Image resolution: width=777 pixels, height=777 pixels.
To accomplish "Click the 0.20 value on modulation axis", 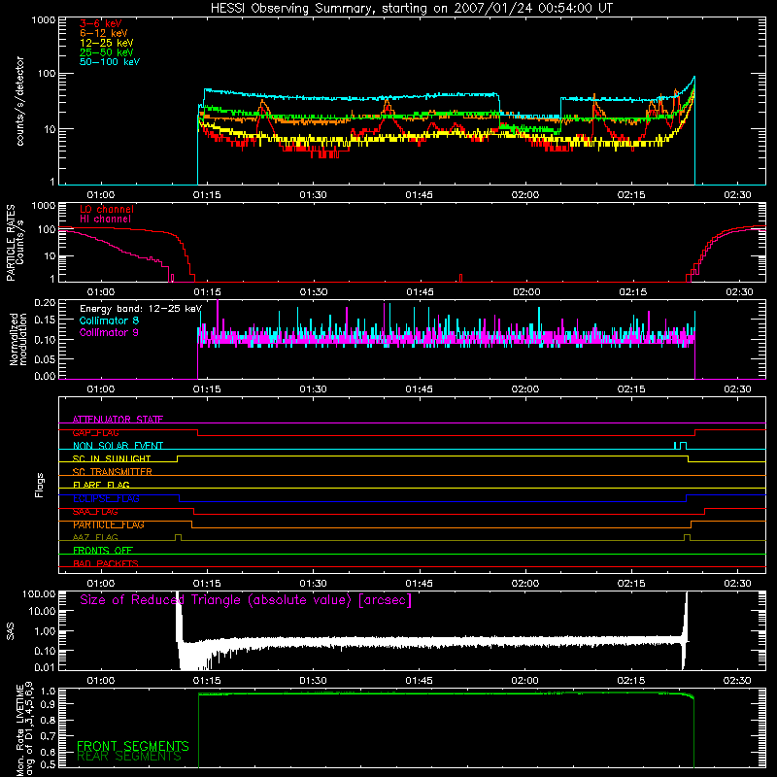I will coord(45,302).
